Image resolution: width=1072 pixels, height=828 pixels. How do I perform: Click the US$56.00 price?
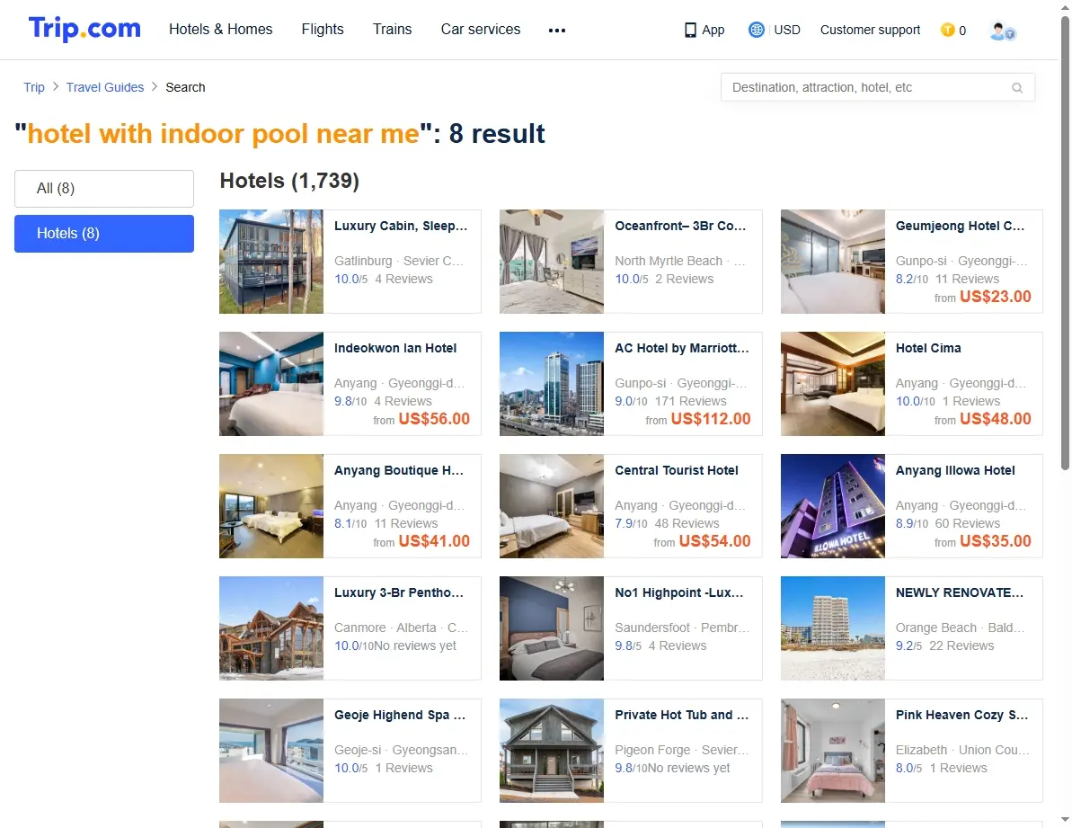tap(434, 419)
